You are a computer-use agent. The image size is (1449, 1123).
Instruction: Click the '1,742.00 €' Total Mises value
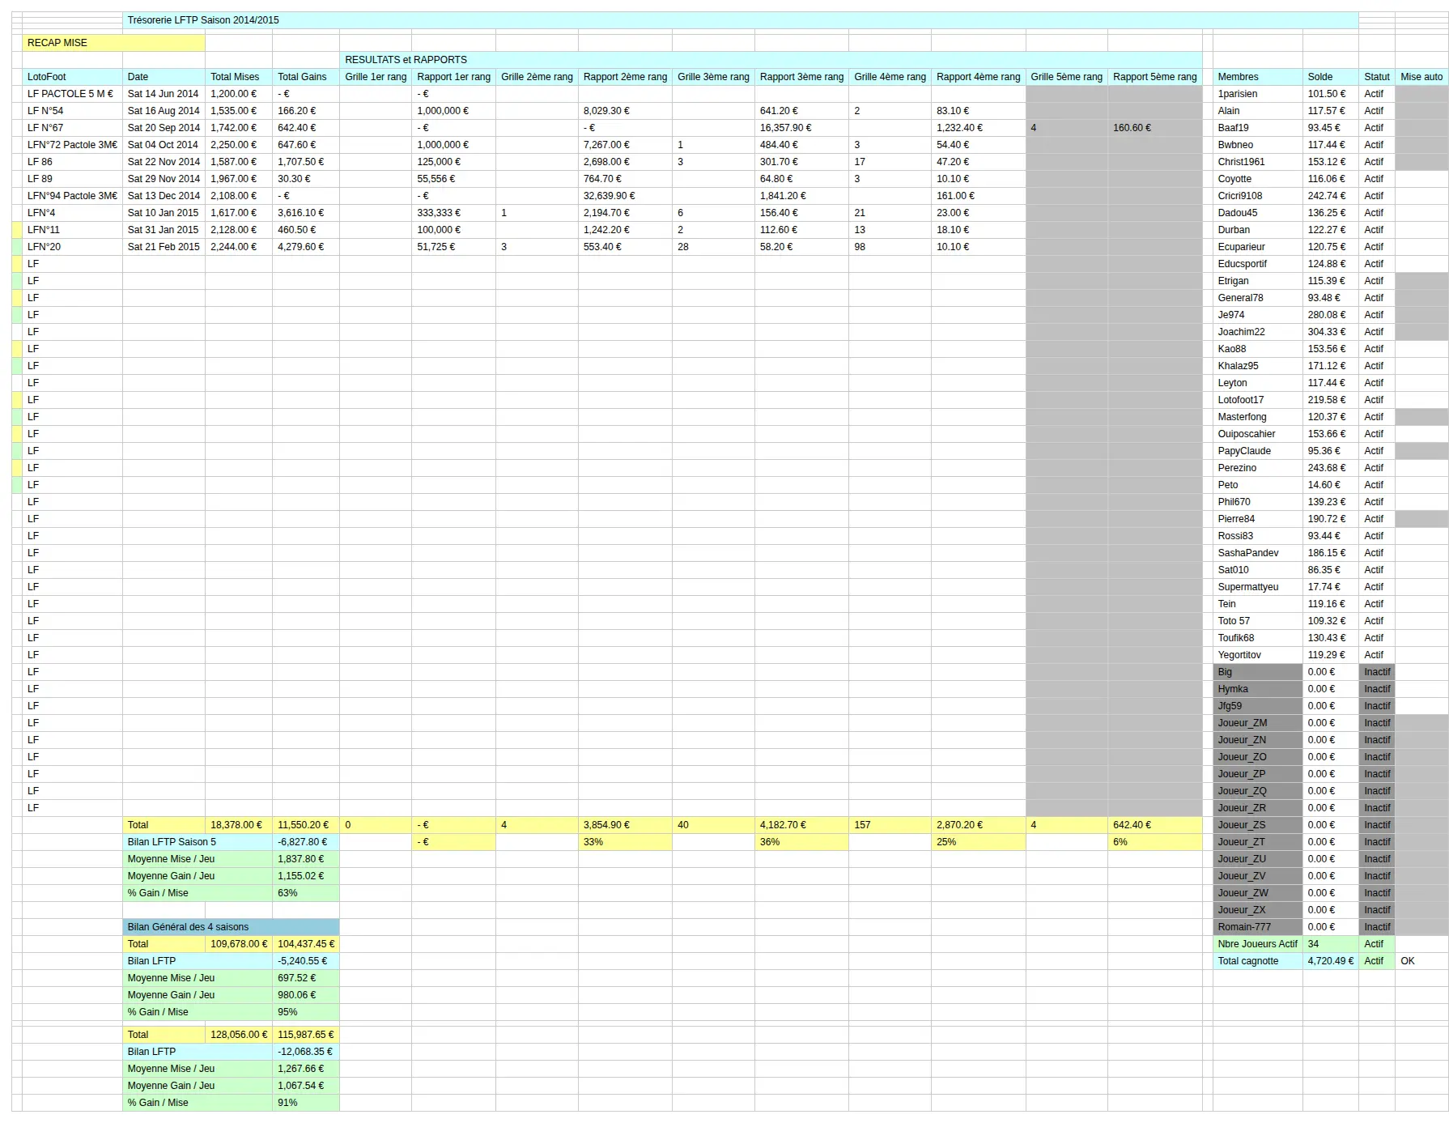pyautogui.click(x=239, y=128)
